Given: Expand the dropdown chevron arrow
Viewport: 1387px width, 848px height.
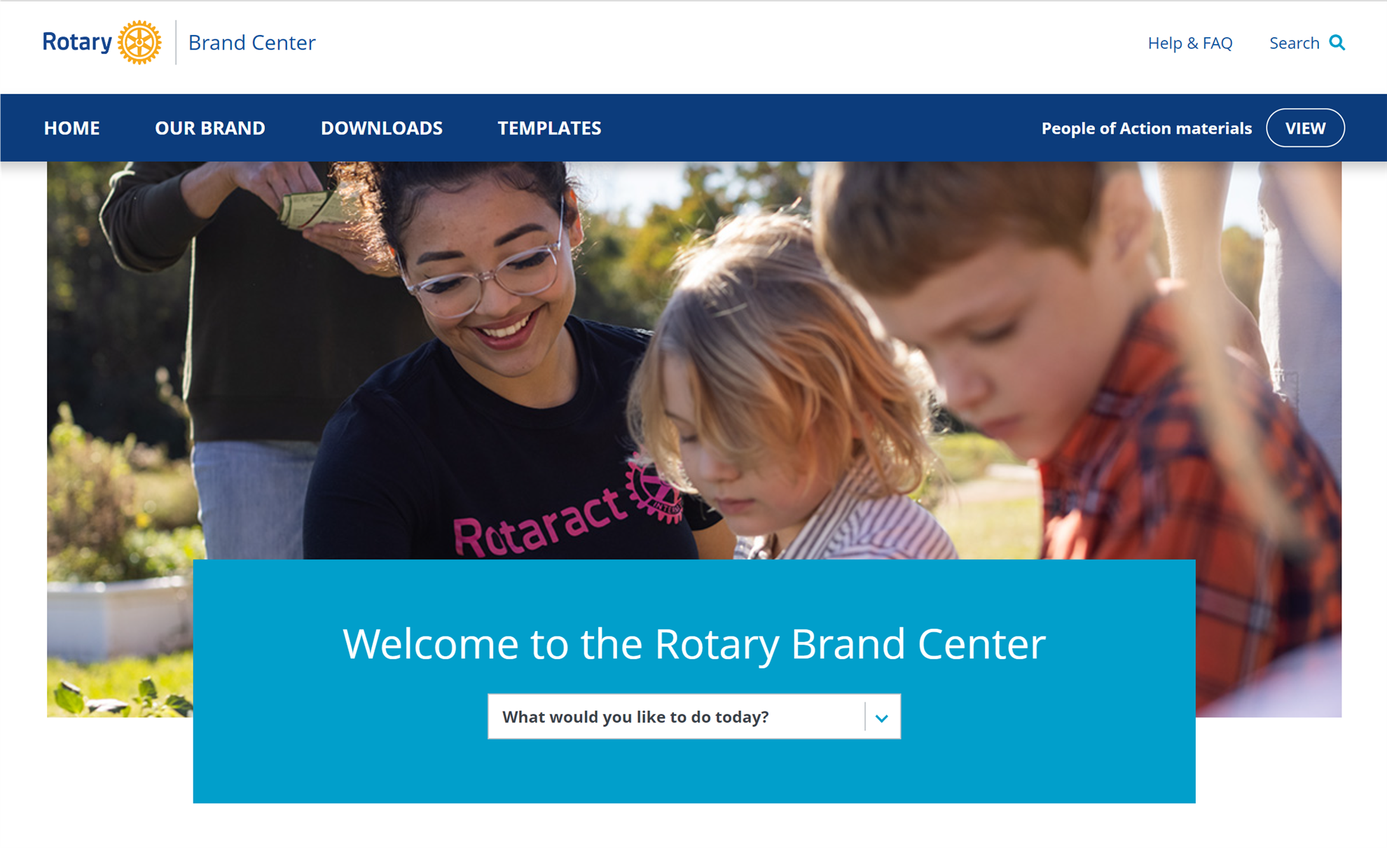Looking at the screenshot, I should coord(882,717).
